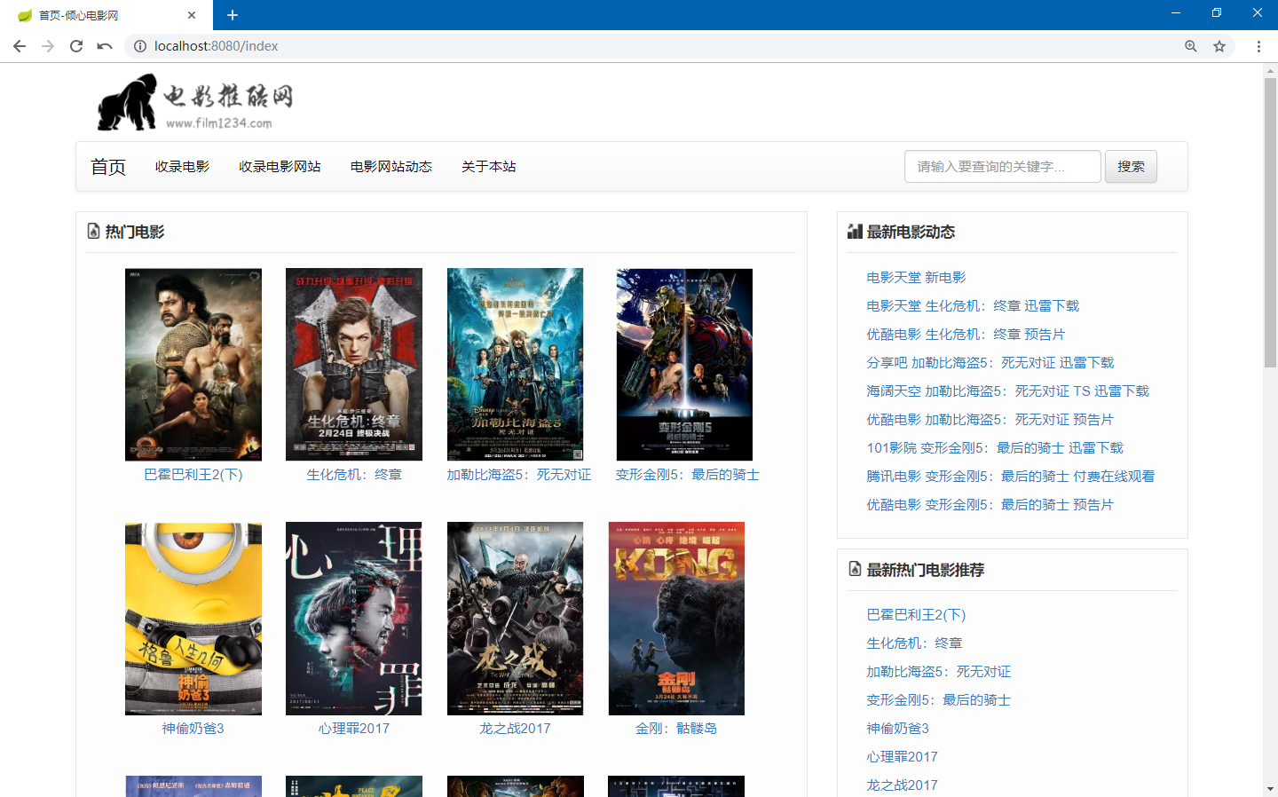Screen dimensions: 1278x797
Task: Open 电影网站动态 menu item
Action: 391,167
